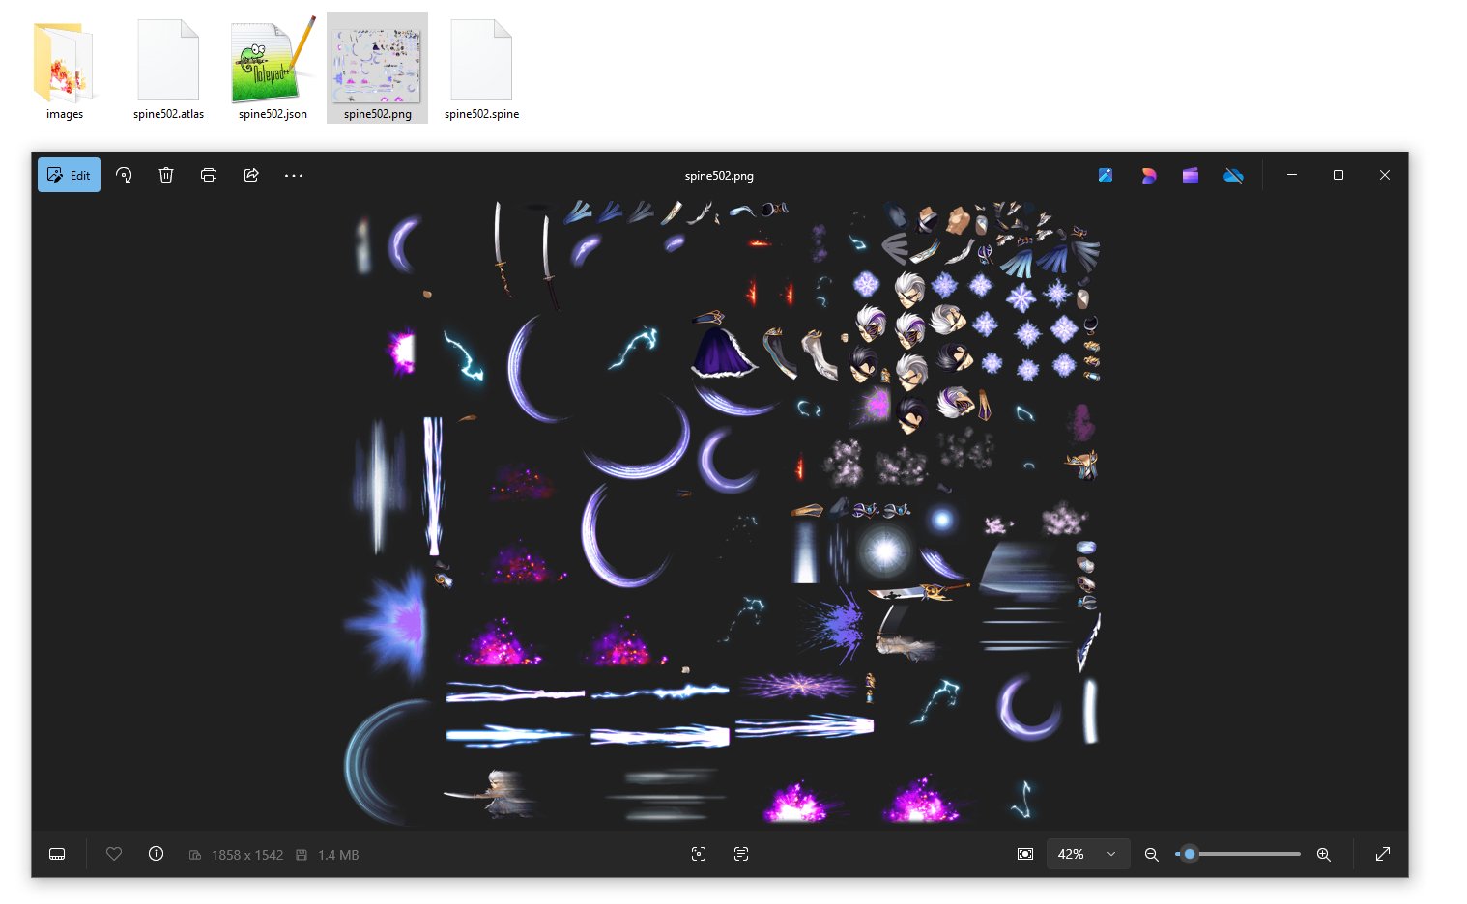Click the scan text icon
Image resolution: width=1467 pixels, height=904 pixels.
pyautogui.click(x=741, y=854)
